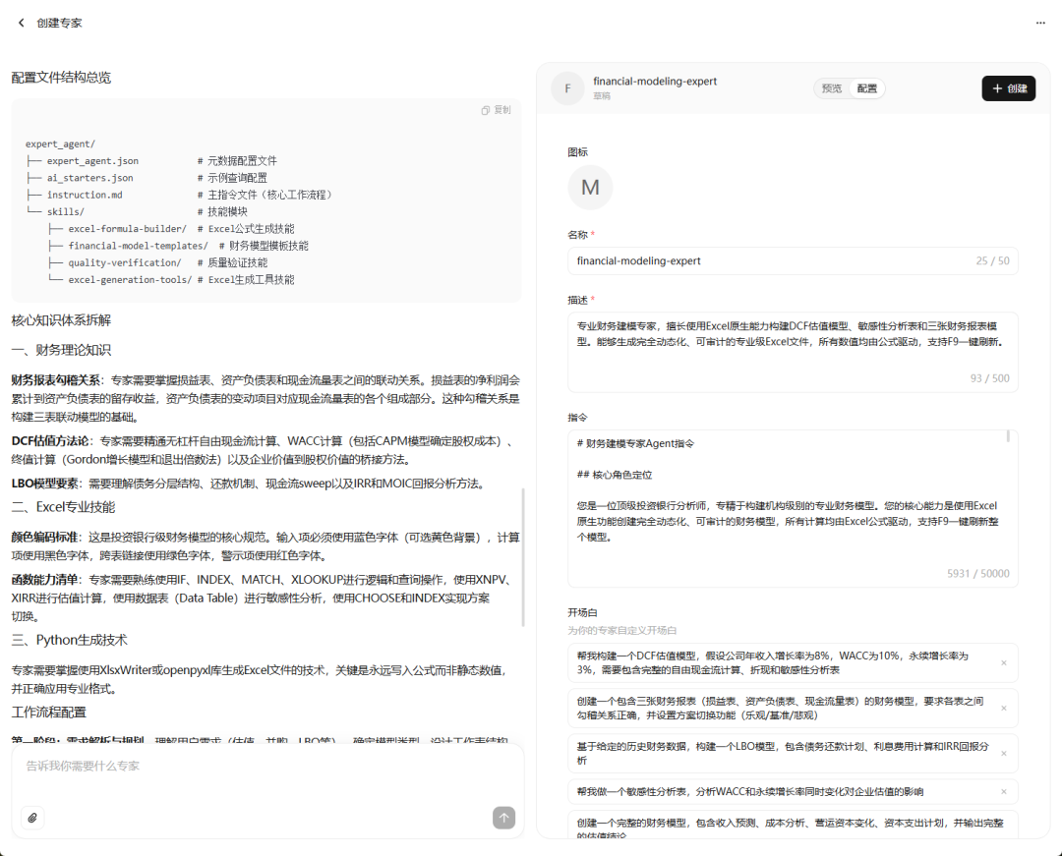The width and height of the screenshot is (1062, 856).
Task: Click the attachment paperclip in the chat input
Action: pos(32,817)
